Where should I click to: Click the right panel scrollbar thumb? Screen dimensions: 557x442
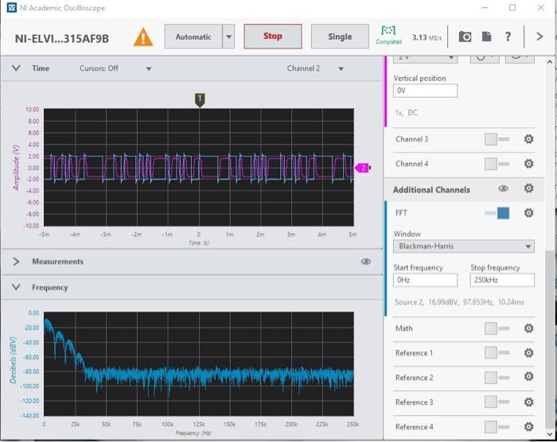click(550, 339)
